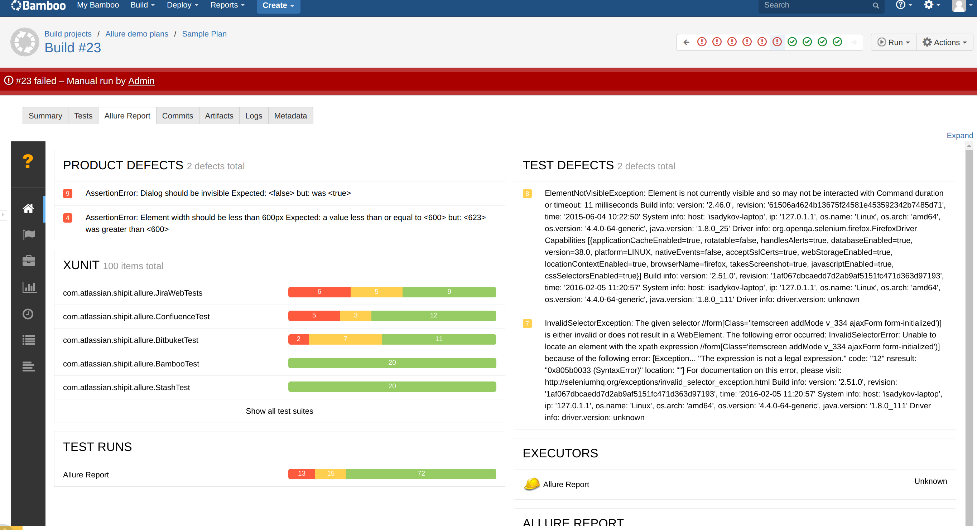977x530 pixels.
Task: Open the first failed build status icon
Action: tap(702, 42)
